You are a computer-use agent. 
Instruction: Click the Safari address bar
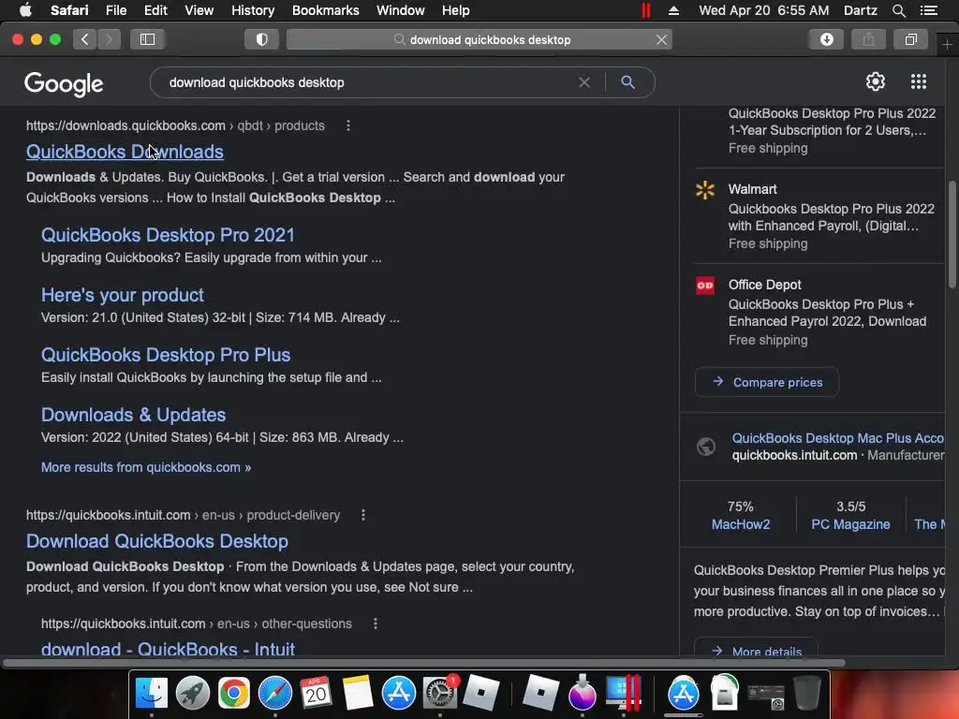479,39
